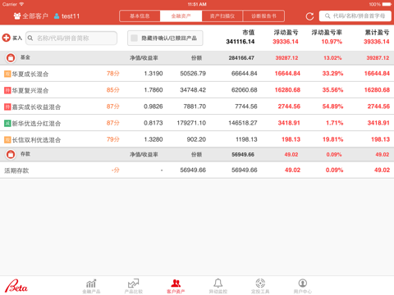Tap profit rate 54.89%
394x295 pixels.
tap(332, 107)
